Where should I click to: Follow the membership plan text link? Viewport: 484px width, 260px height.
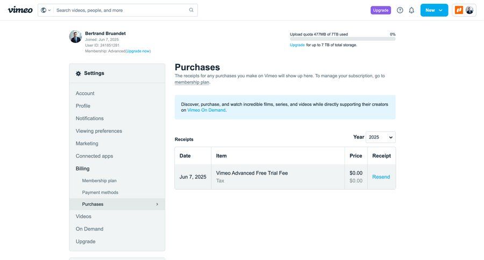point(191,82)
